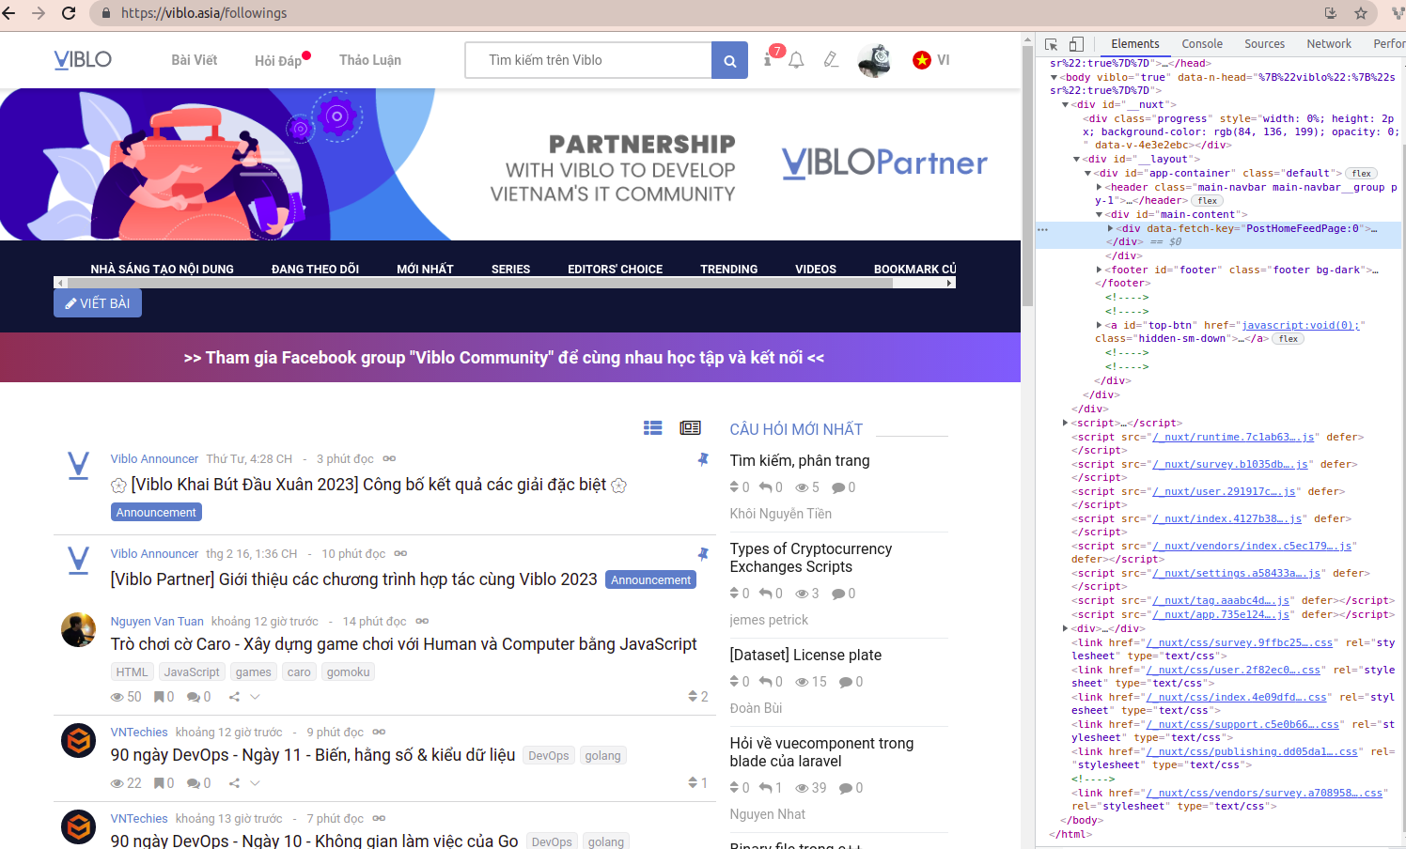
Task: Open the VI language selector
Action: [x=930, y=60]
